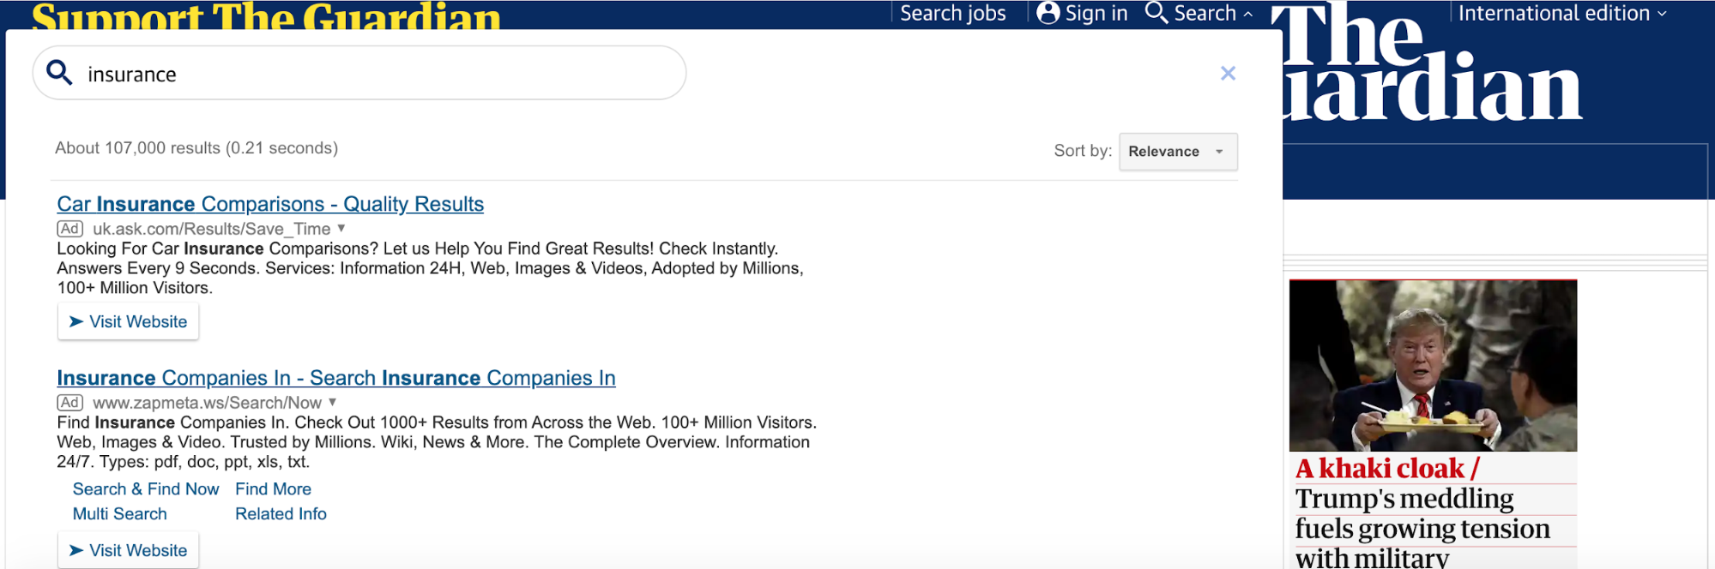Viewport: 1715px width, 569px height.
Task: Click the www.zapmeta.ws/Search/Now URL text
Action: pos(208,403)
